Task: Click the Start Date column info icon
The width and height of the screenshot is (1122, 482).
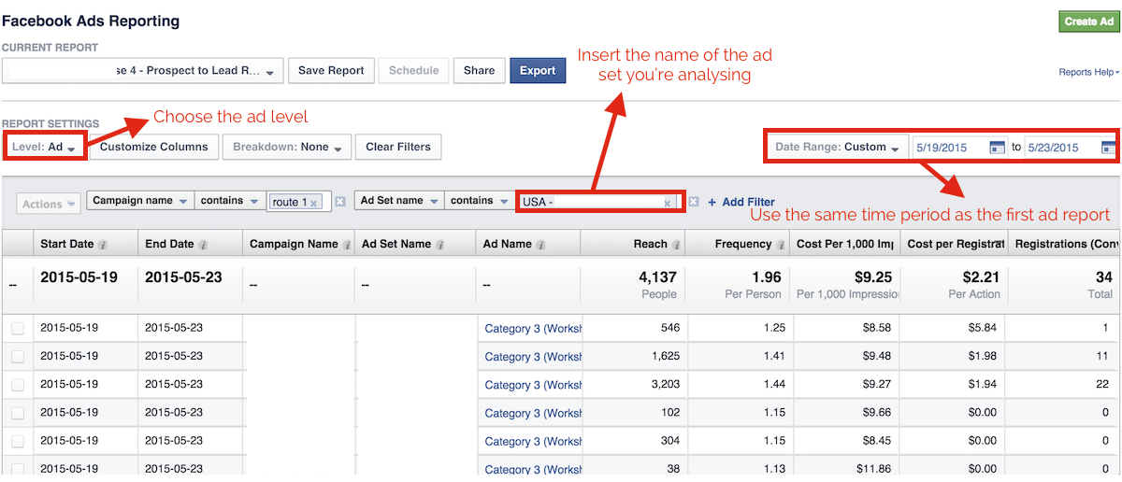Action: (103, 245)
